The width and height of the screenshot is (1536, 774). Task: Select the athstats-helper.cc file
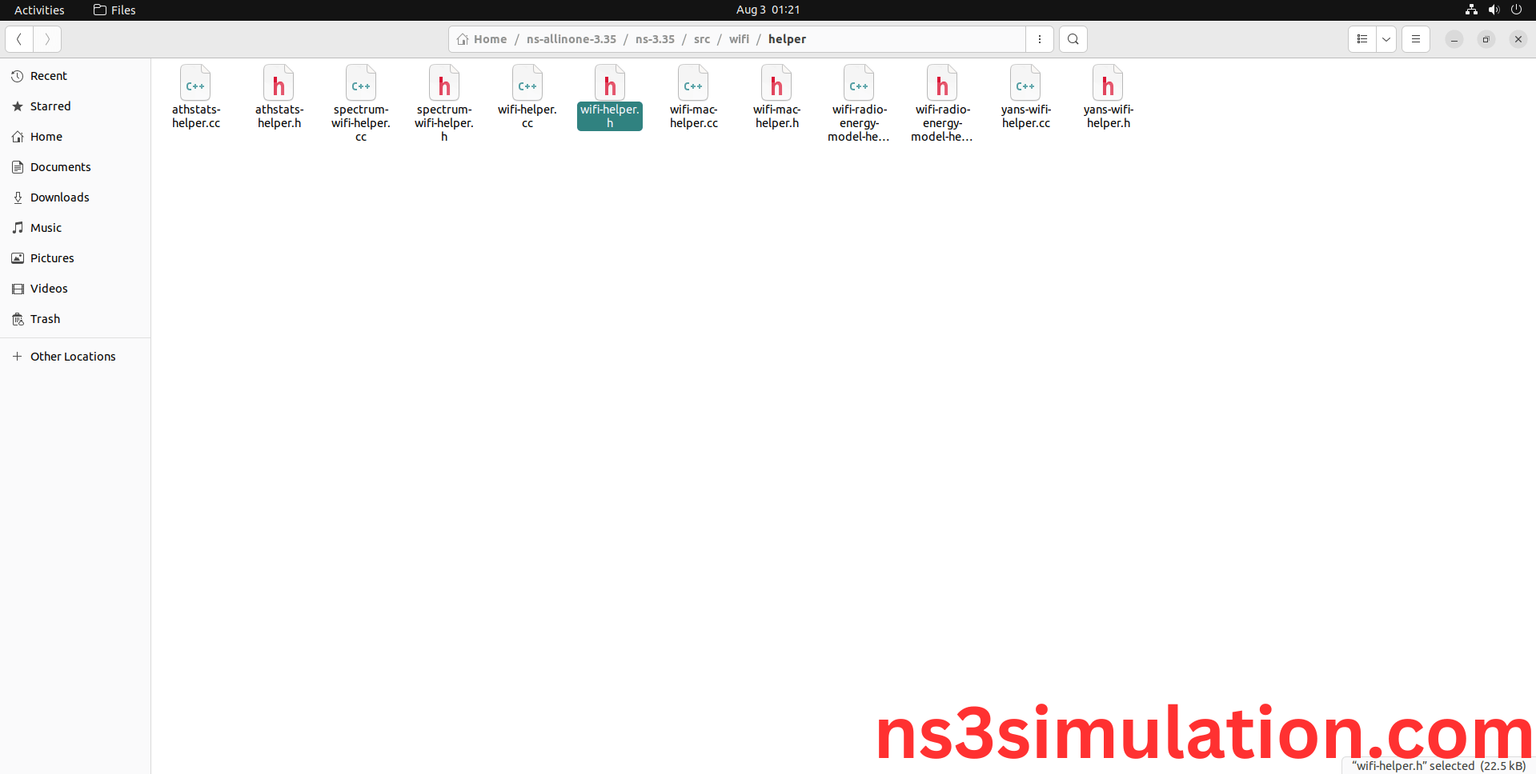(195, 96)
